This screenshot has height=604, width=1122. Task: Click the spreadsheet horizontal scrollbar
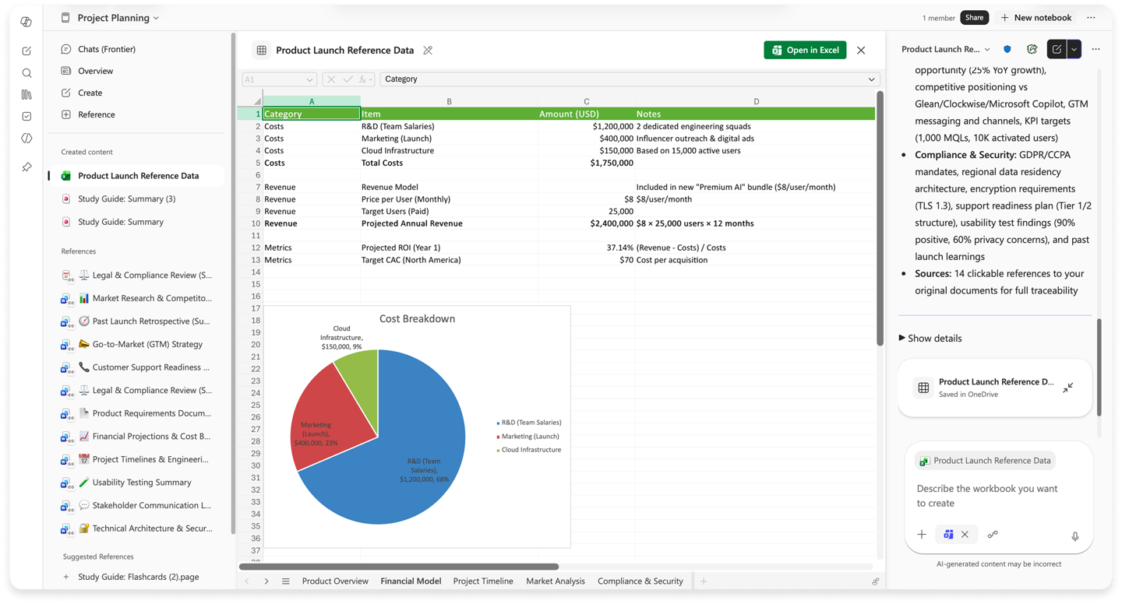pos(399,567)
